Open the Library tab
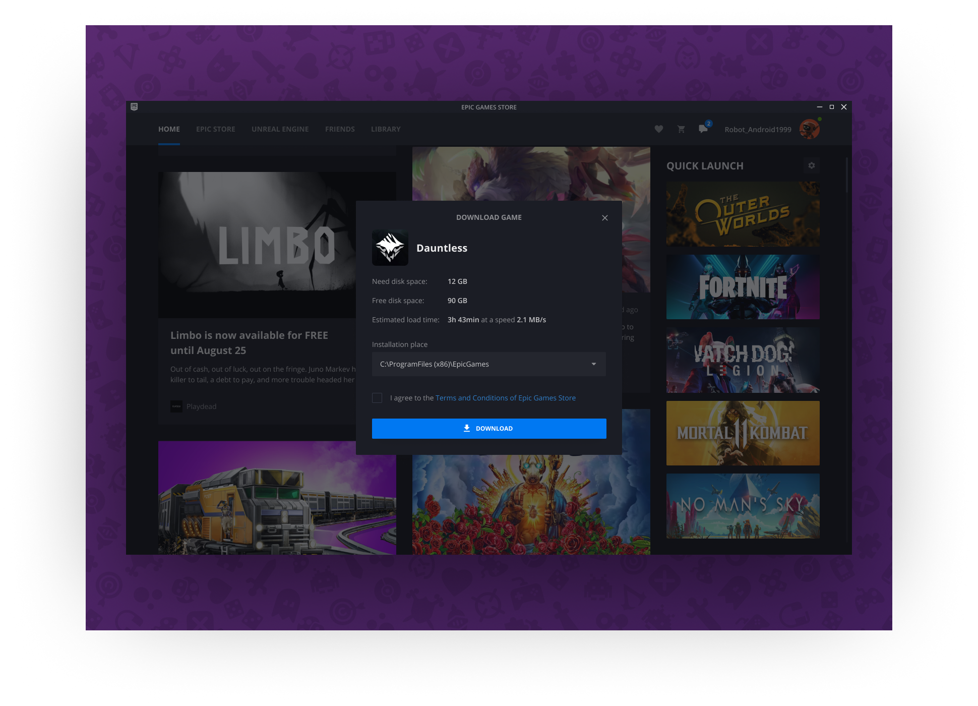The height and width of the screenshot is (706, 978). tap(386, 129)
